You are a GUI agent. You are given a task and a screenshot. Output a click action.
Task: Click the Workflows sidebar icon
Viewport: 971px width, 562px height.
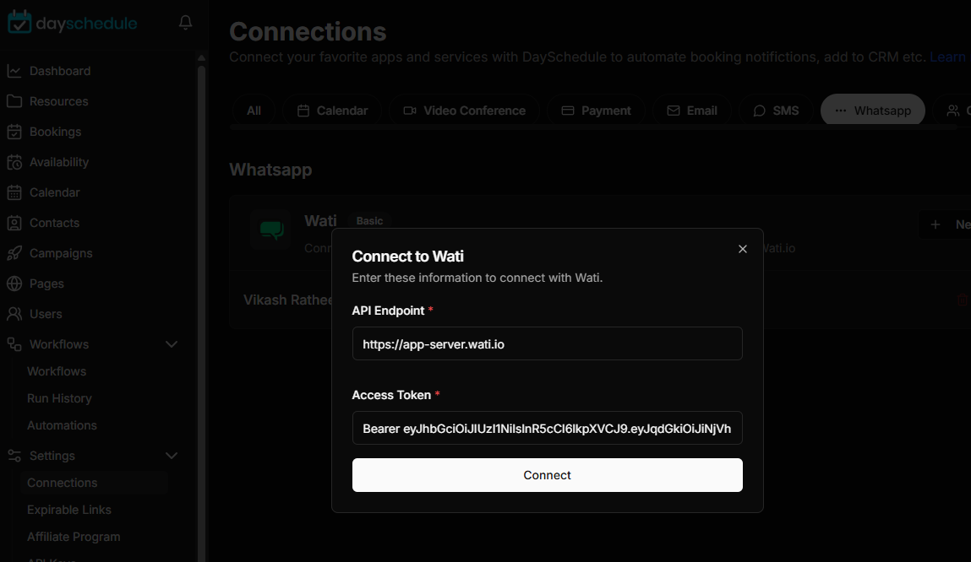(14, 344)
